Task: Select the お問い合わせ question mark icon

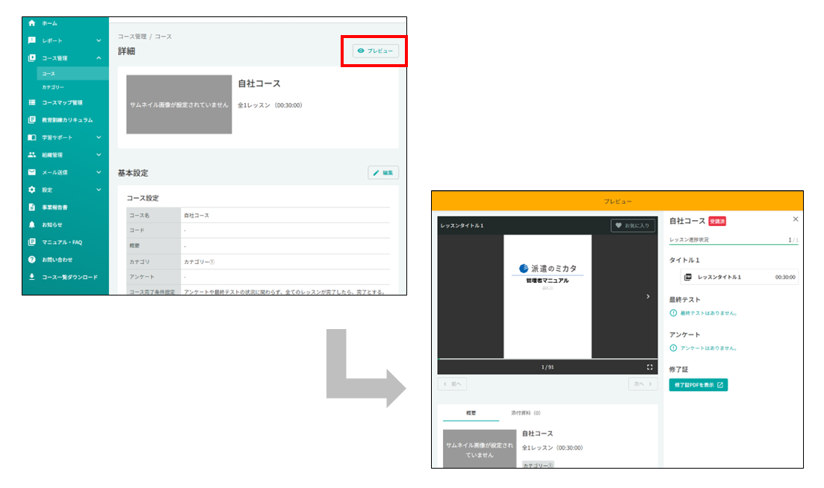Action: (x=31, y=259)
